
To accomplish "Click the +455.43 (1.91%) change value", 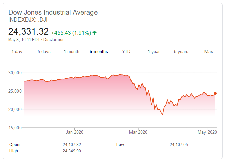I will [x=71, y=33].
